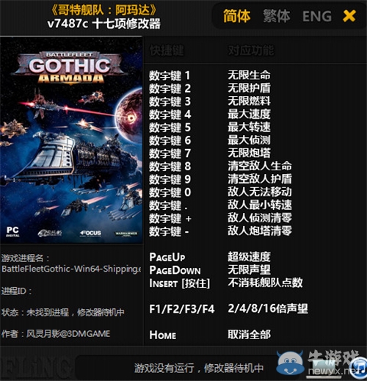Switch language to 简体
The height and width of the screenshot is (381, 367).
click(x=236, y=16)
